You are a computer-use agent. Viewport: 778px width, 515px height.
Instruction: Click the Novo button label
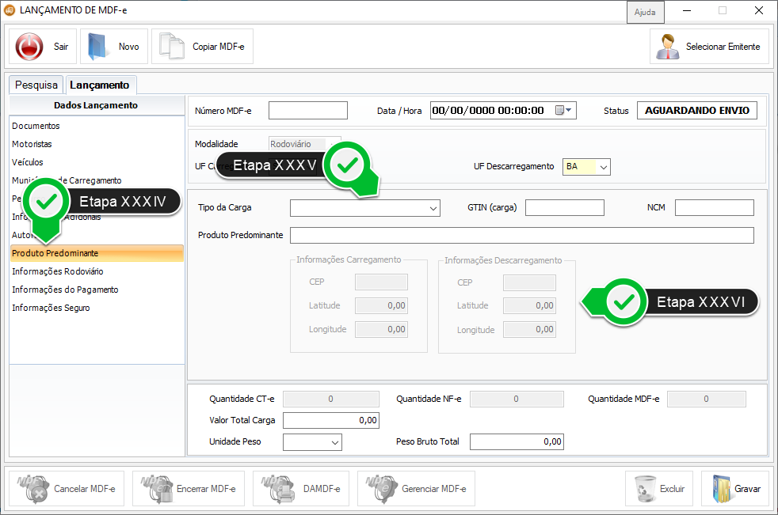128,47
